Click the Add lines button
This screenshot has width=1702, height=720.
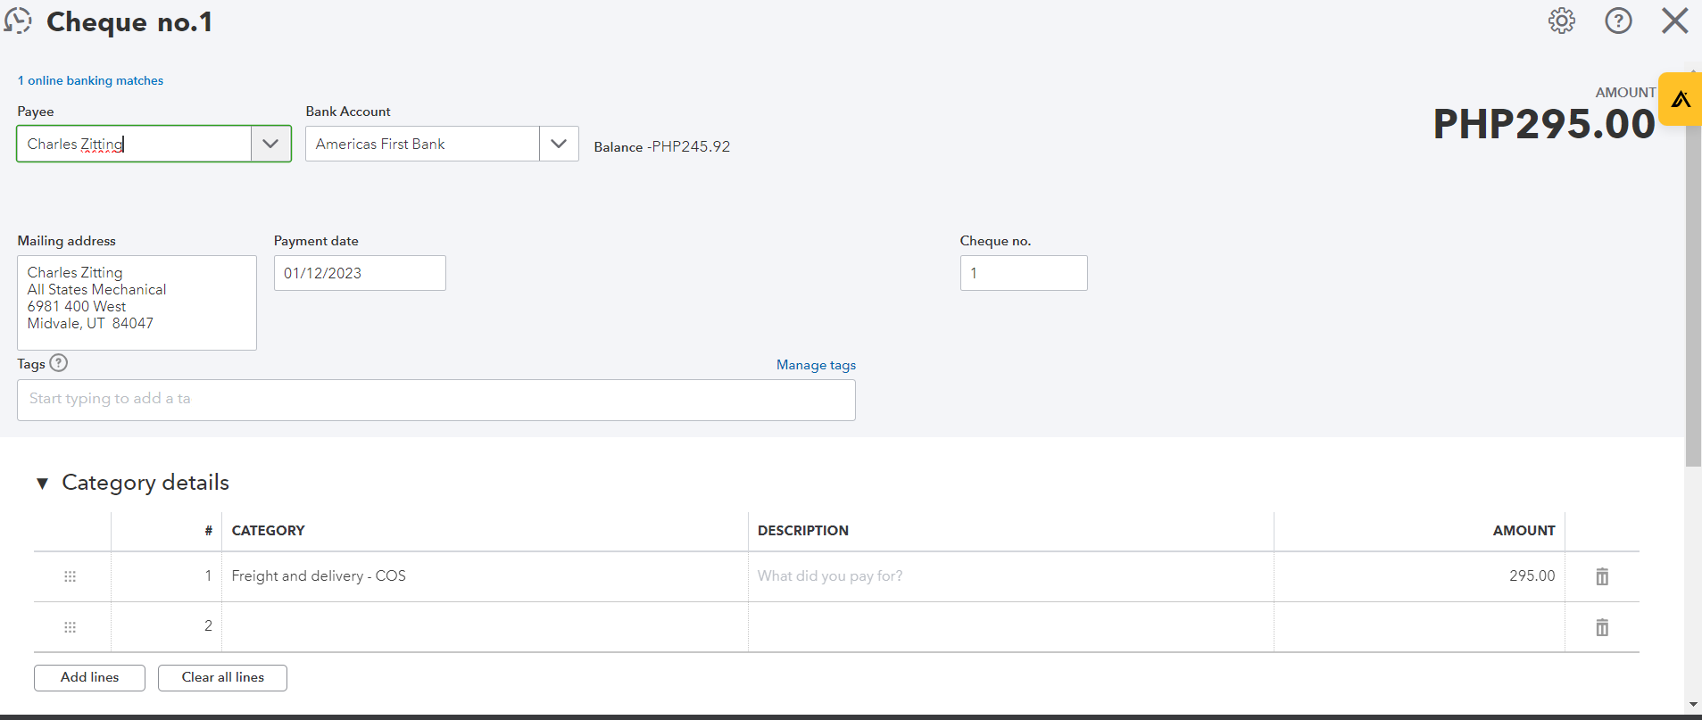(89, 677)
